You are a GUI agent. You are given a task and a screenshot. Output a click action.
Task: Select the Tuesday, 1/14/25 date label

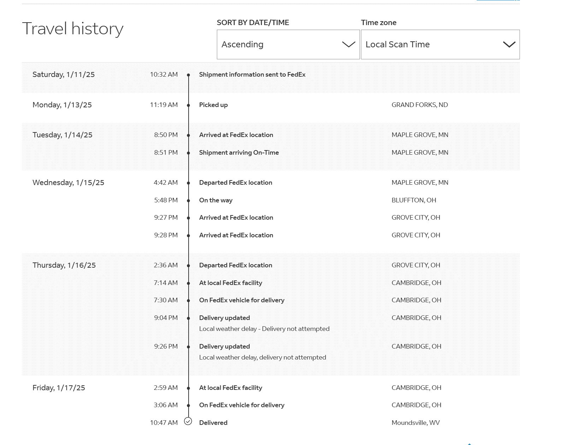point(63,135)
